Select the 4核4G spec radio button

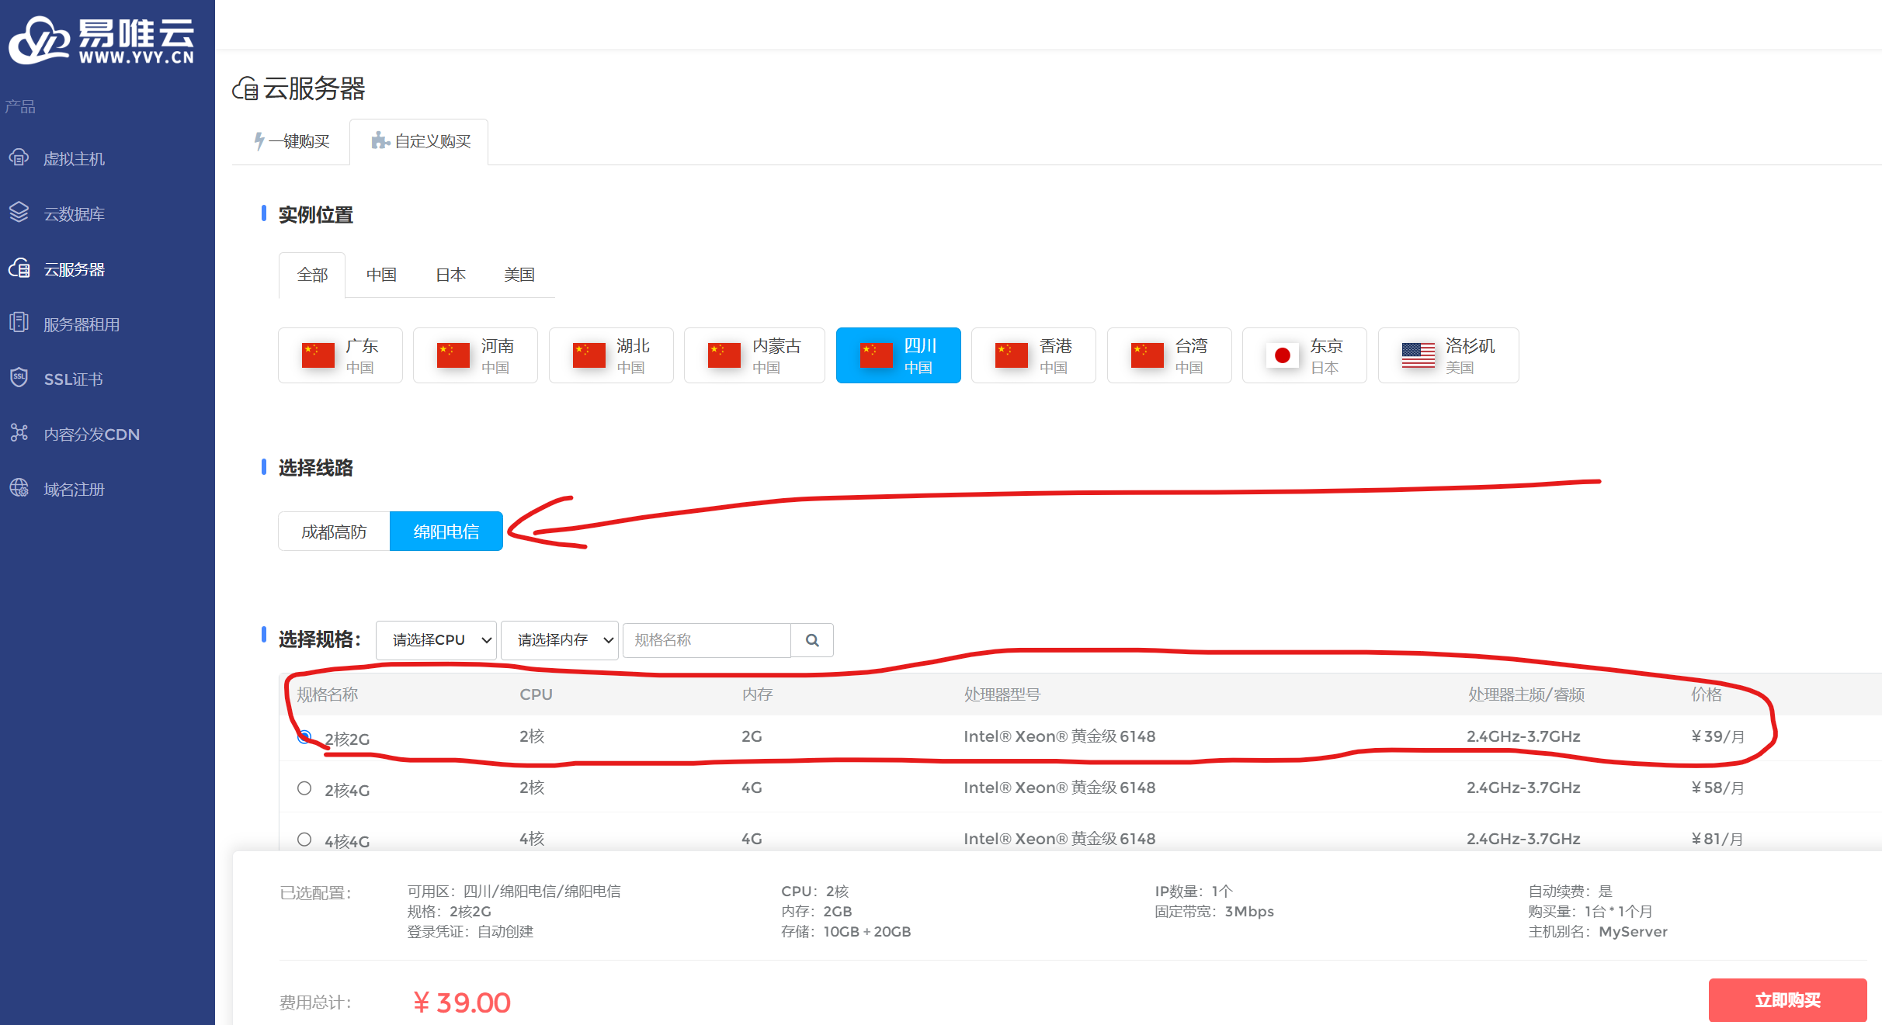[x=304, y=840]
